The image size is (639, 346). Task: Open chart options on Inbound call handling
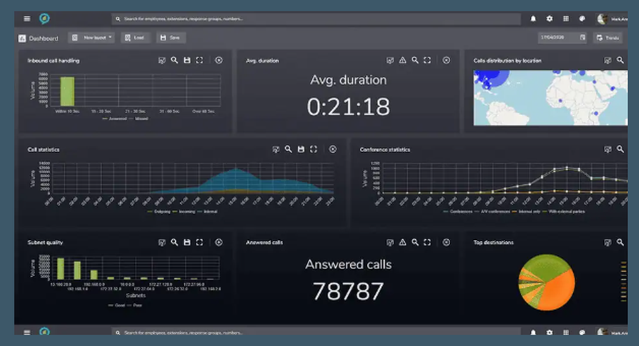(162, 60)
